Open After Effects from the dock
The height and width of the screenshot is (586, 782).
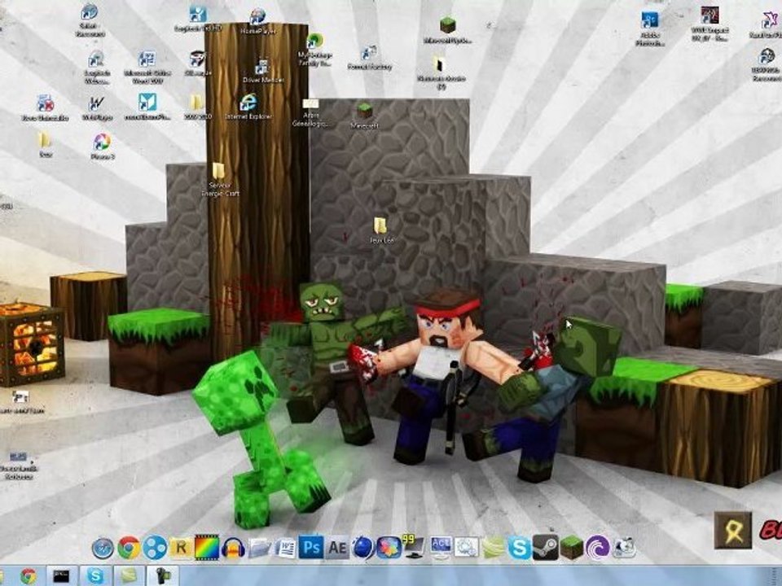pos(337,548)
